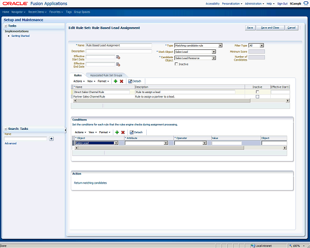The image size is (310, 248).
Task: Focus the Description field
Action: click(119, 51)
